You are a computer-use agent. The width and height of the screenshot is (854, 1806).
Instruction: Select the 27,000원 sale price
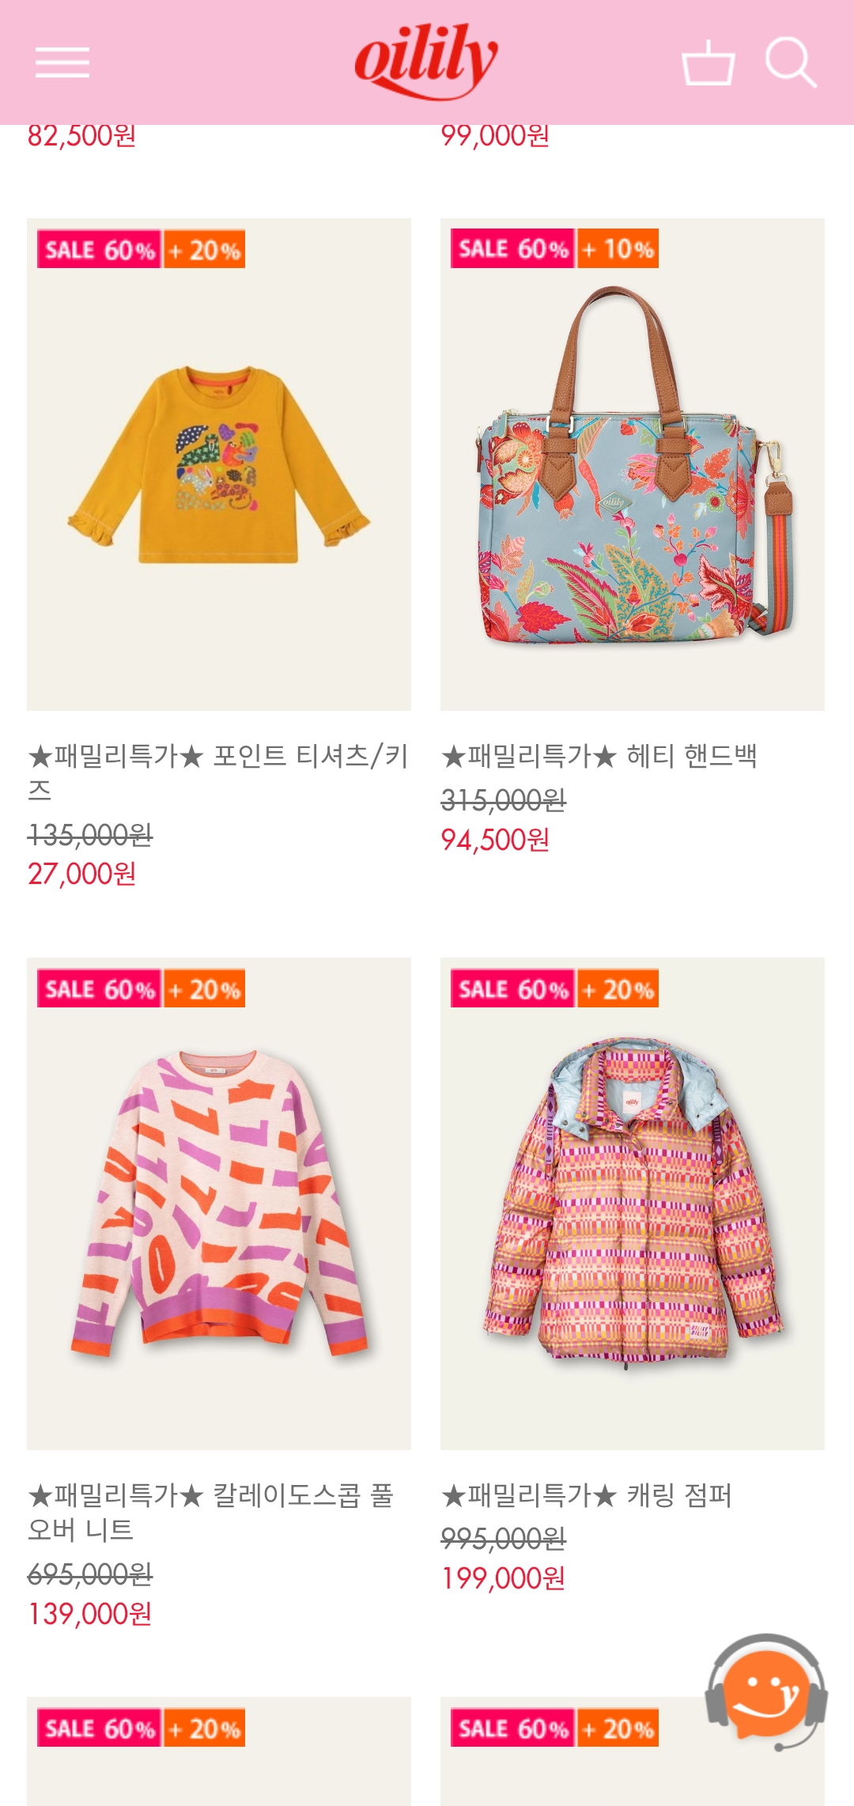[82, 874]
